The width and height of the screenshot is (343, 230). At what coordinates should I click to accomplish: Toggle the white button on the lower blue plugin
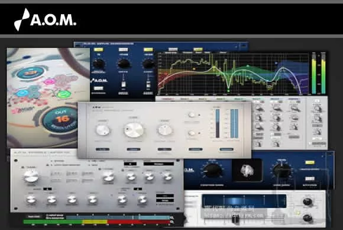[x=310, y=178]
